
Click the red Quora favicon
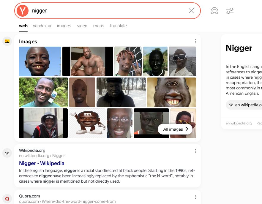pyautogui.click(x=7, y=199)
